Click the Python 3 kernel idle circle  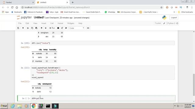(177, 23)
